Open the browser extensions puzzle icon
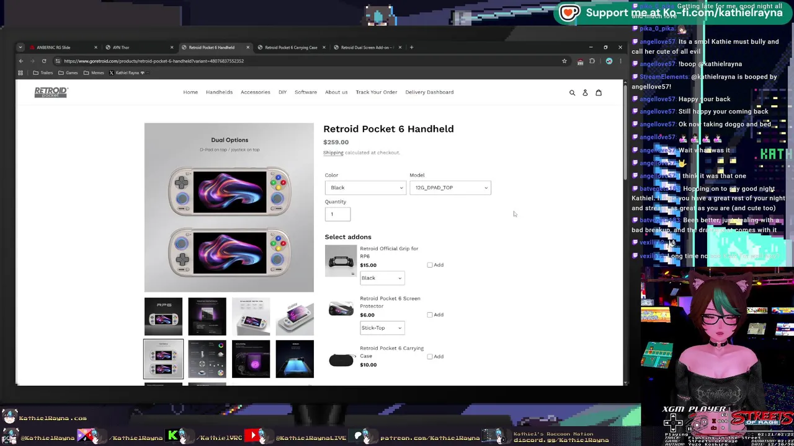Screen dimensions: 794x446 (592, 61)
